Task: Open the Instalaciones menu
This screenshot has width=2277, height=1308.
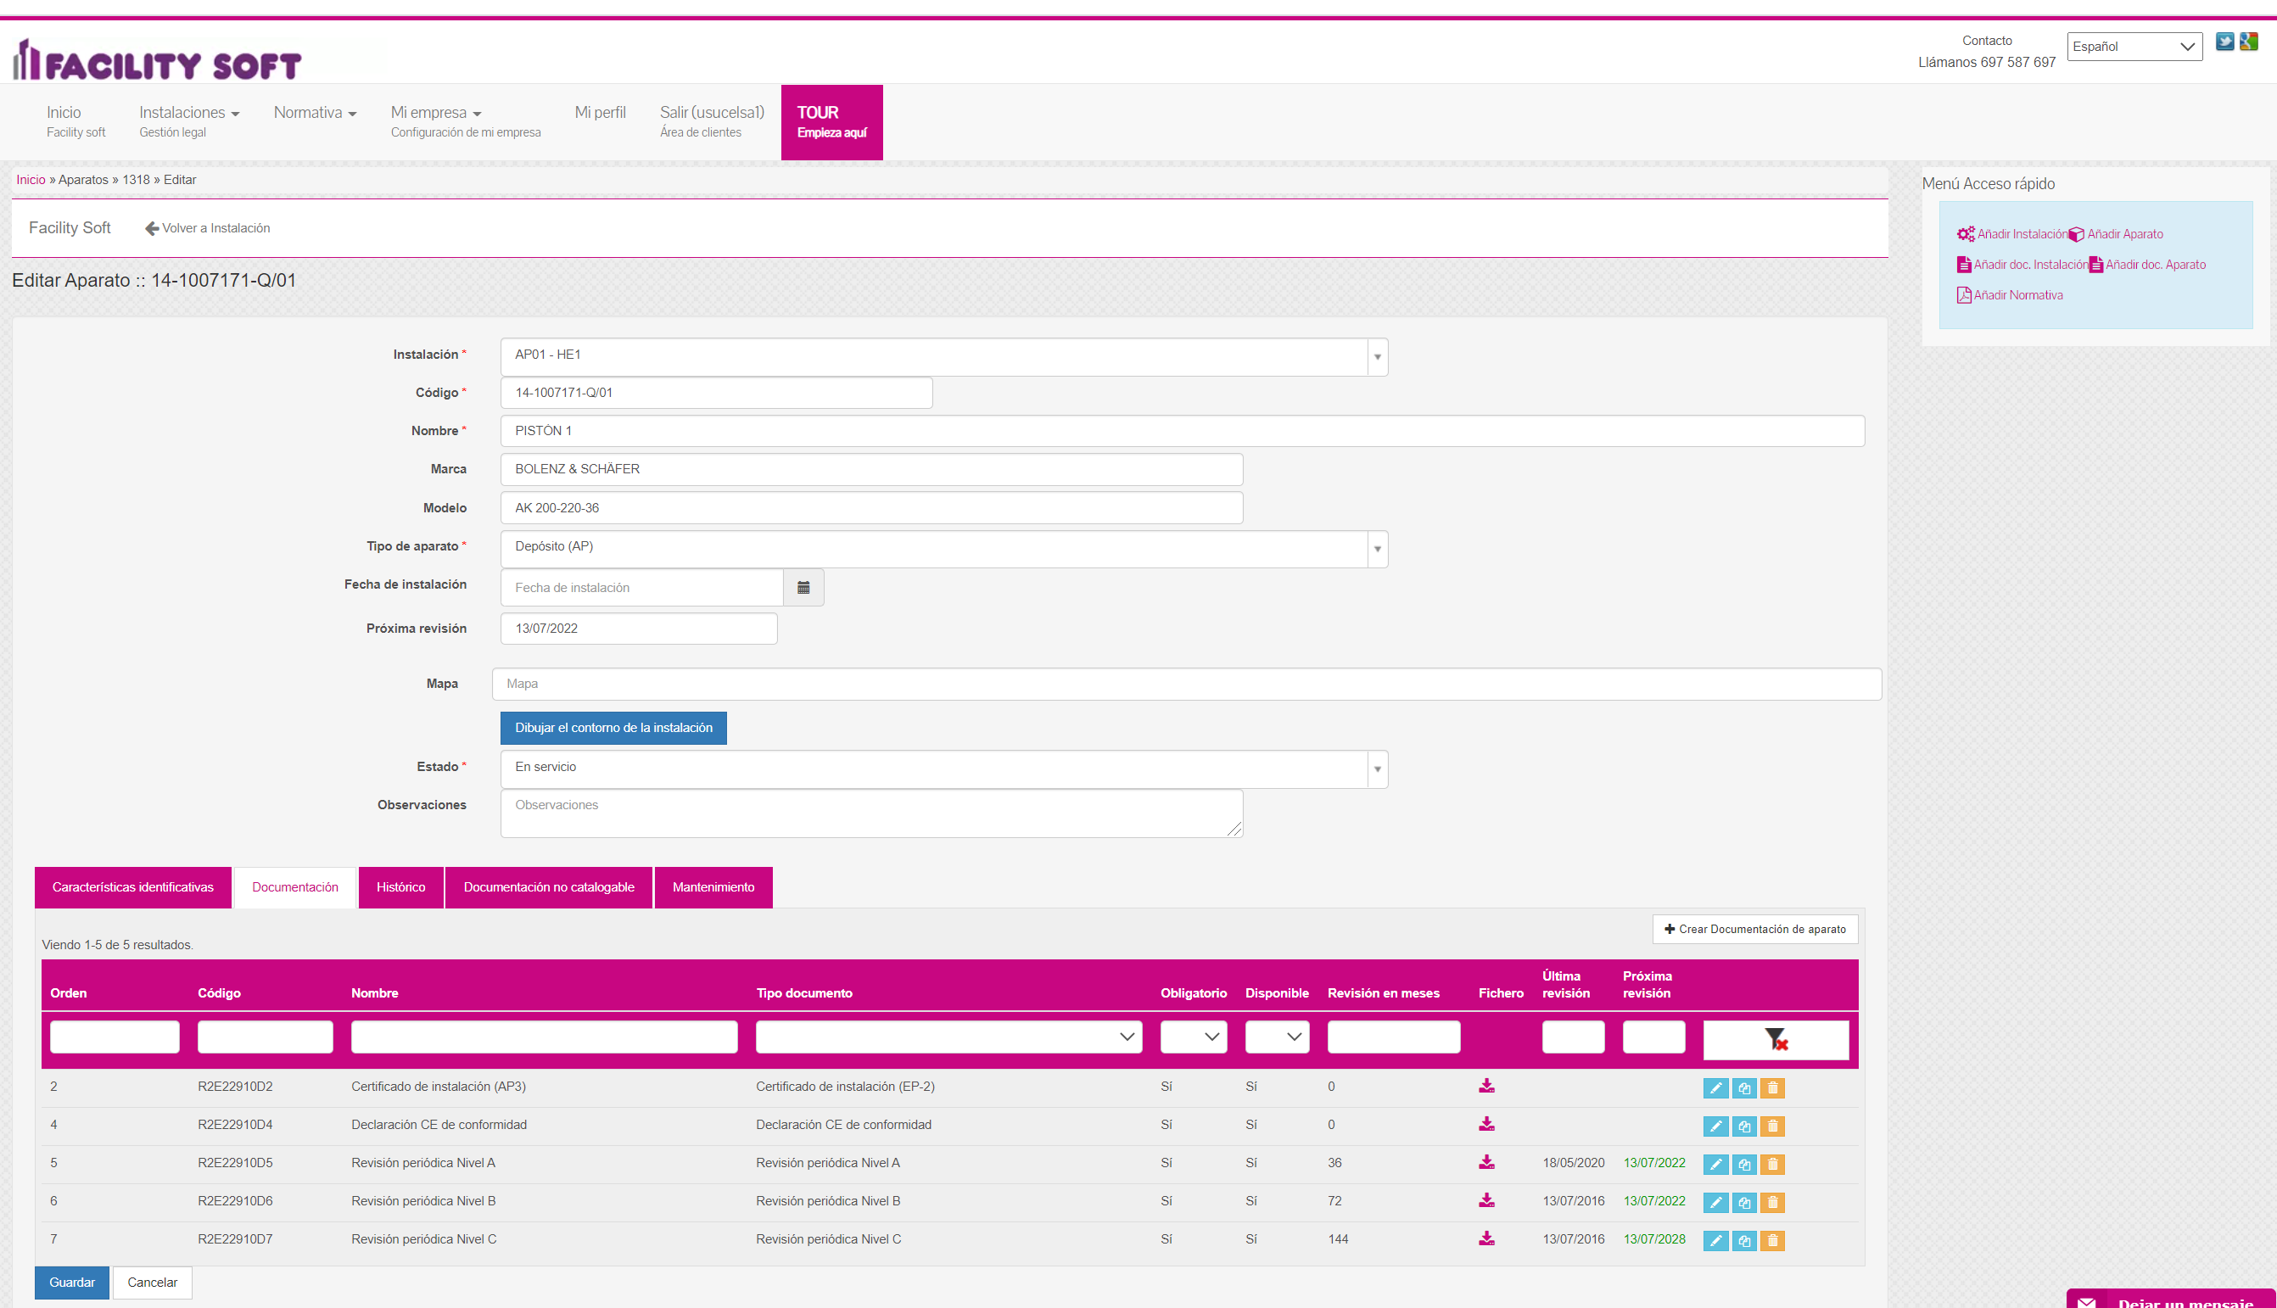Action: coord(188,113)
